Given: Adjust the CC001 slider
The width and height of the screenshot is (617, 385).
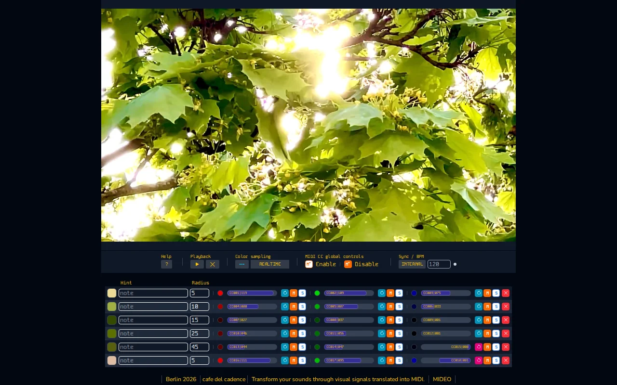Looking at the screenshot, I should (252, 293).
